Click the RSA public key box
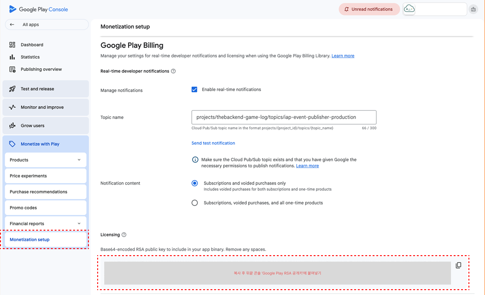 pos(277,273)
